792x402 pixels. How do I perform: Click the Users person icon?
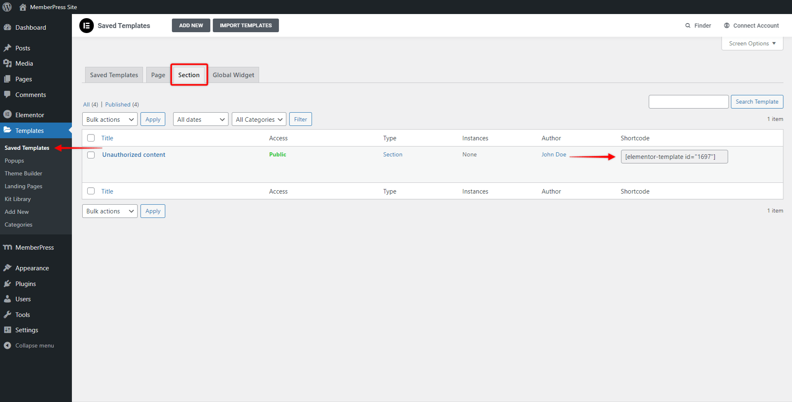[7, 299]
